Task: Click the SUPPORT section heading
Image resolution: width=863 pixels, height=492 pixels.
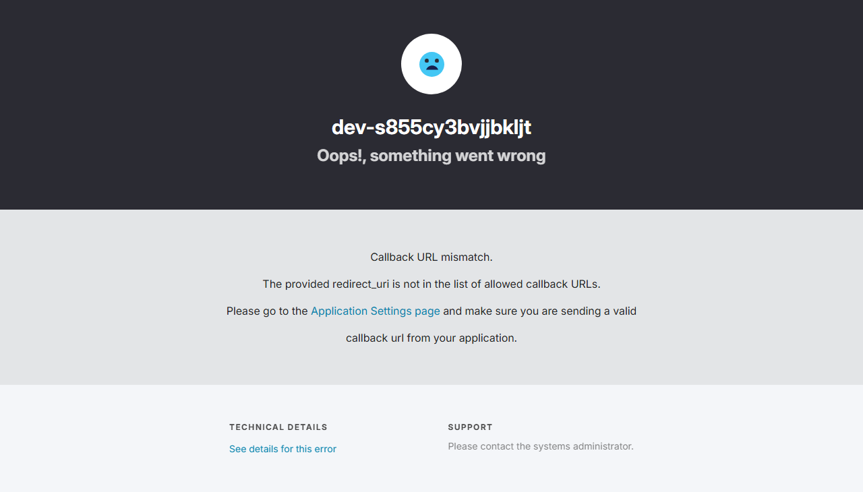Action: [471, 427]
